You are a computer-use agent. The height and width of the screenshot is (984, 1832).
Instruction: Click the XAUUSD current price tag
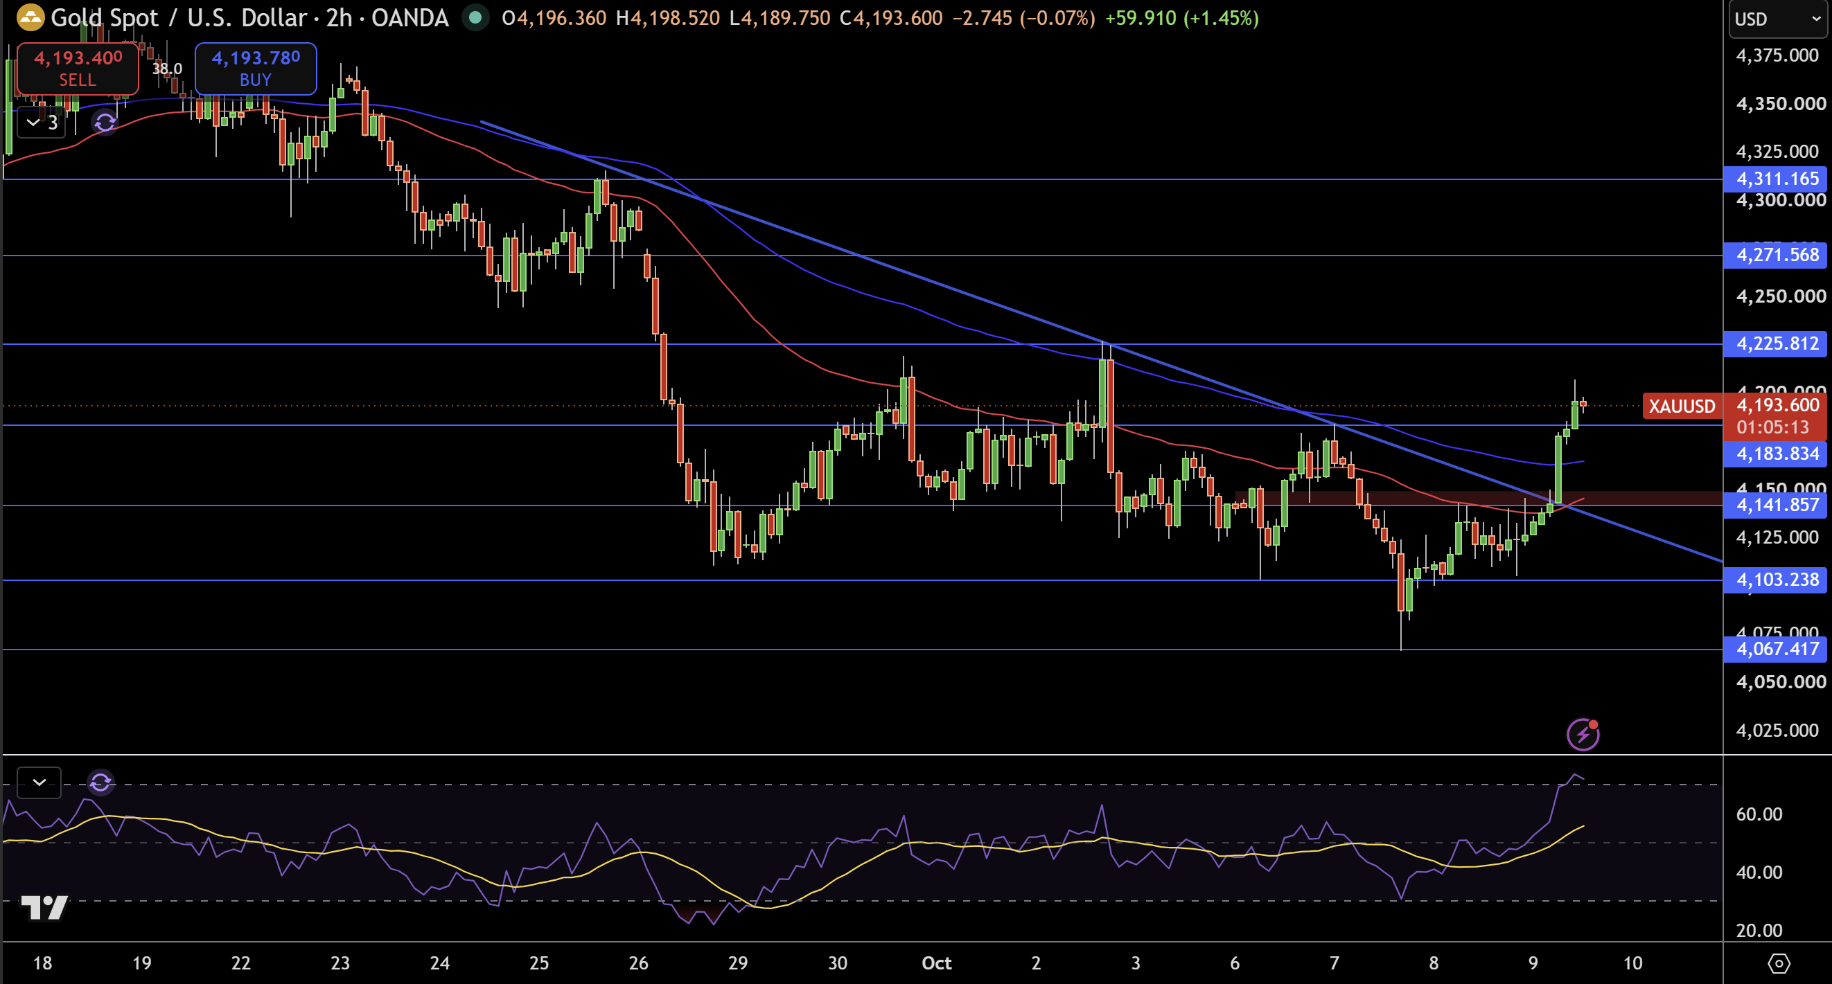point(1682,406)
